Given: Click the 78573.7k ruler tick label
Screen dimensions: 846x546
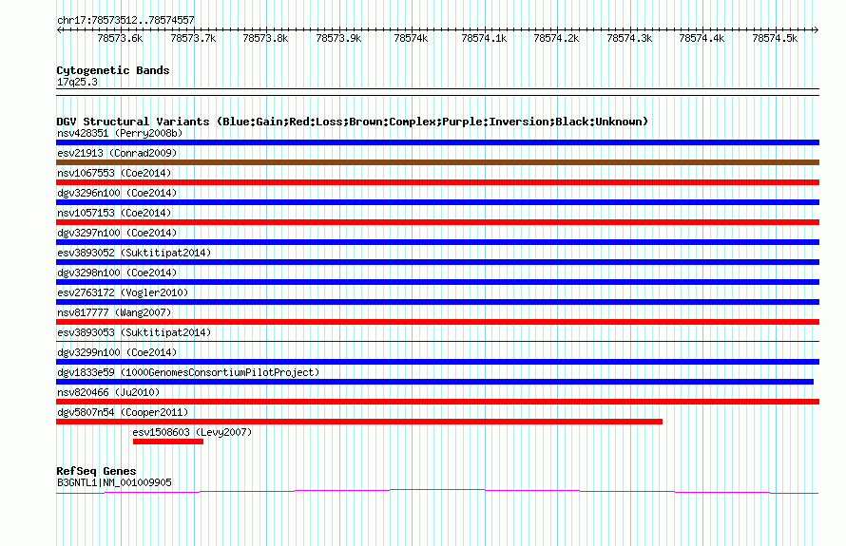Looking at the screenshot, I should coord(193,38).
